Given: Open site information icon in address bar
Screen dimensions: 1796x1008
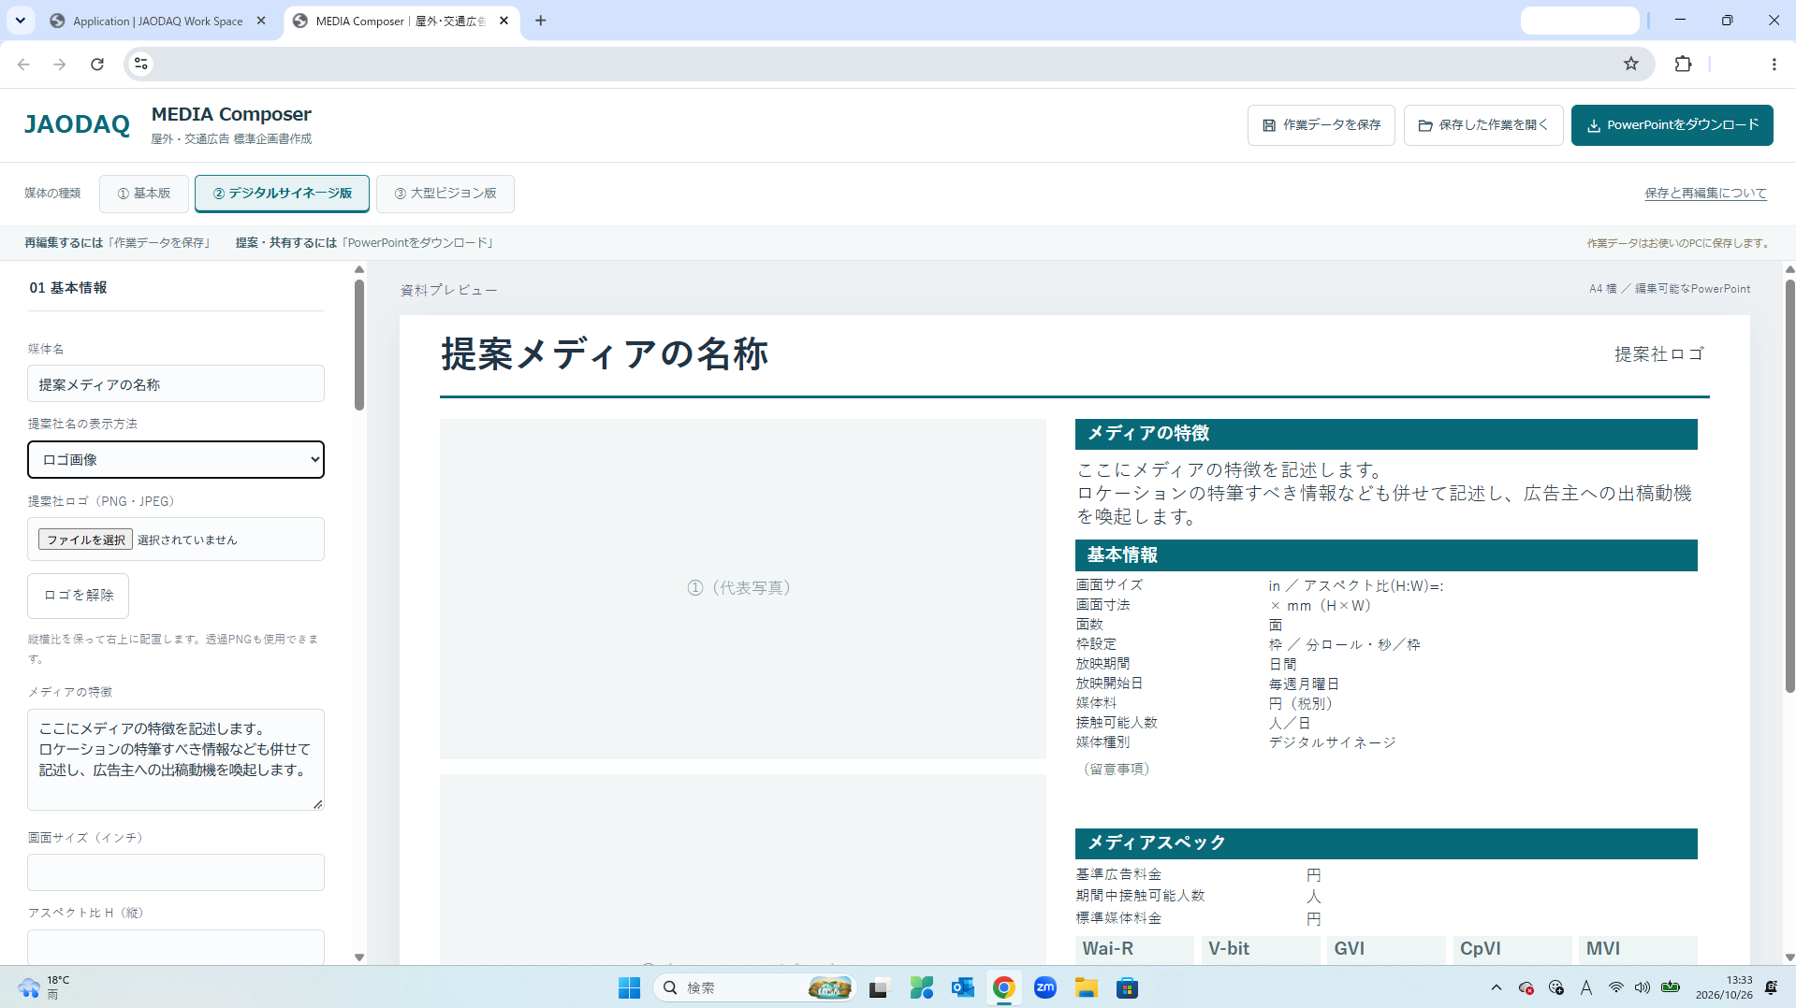Looking at the screenshot, I should [141, 64].
